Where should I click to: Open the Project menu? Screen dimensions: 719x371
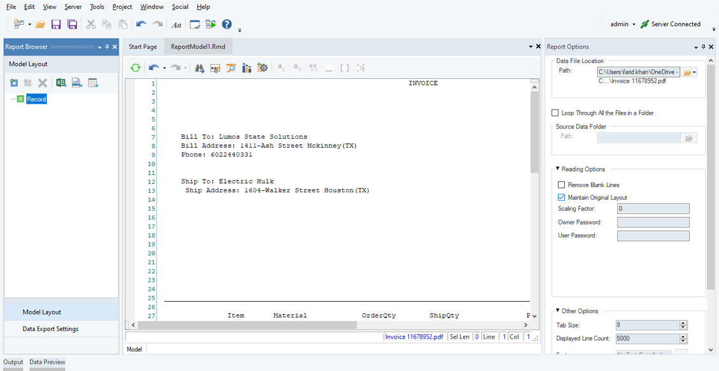(x=122, y=6)
